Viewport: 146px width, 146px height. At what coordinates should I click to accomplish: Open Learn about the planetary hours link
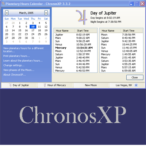pyautogui.click(x=23, y=61)
